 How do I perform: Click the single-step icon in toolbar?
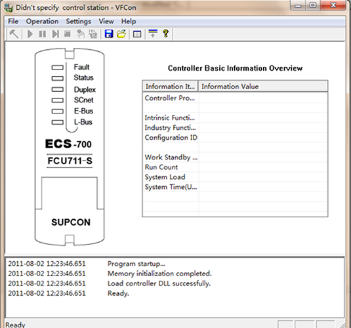pos(55,34)
